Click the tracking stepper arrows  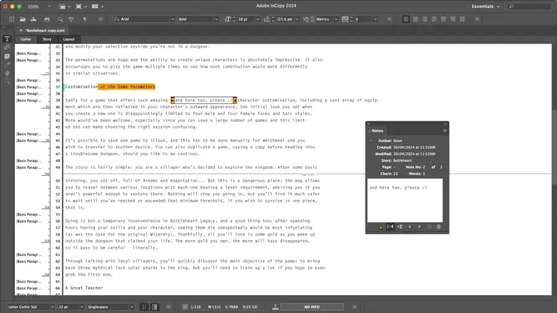coord(352,19)
